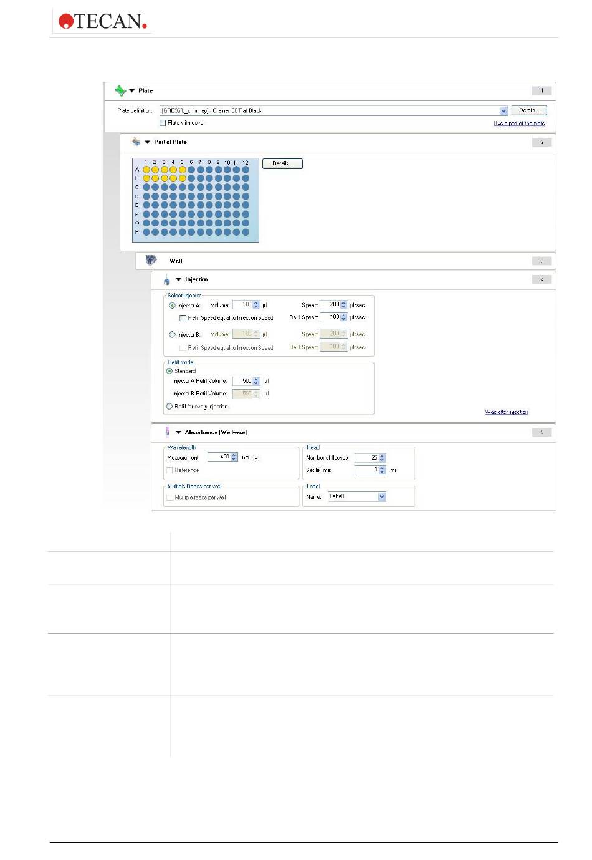Collapse the Injection section
This screenshot has height=860, width=592.
(178, 280)
